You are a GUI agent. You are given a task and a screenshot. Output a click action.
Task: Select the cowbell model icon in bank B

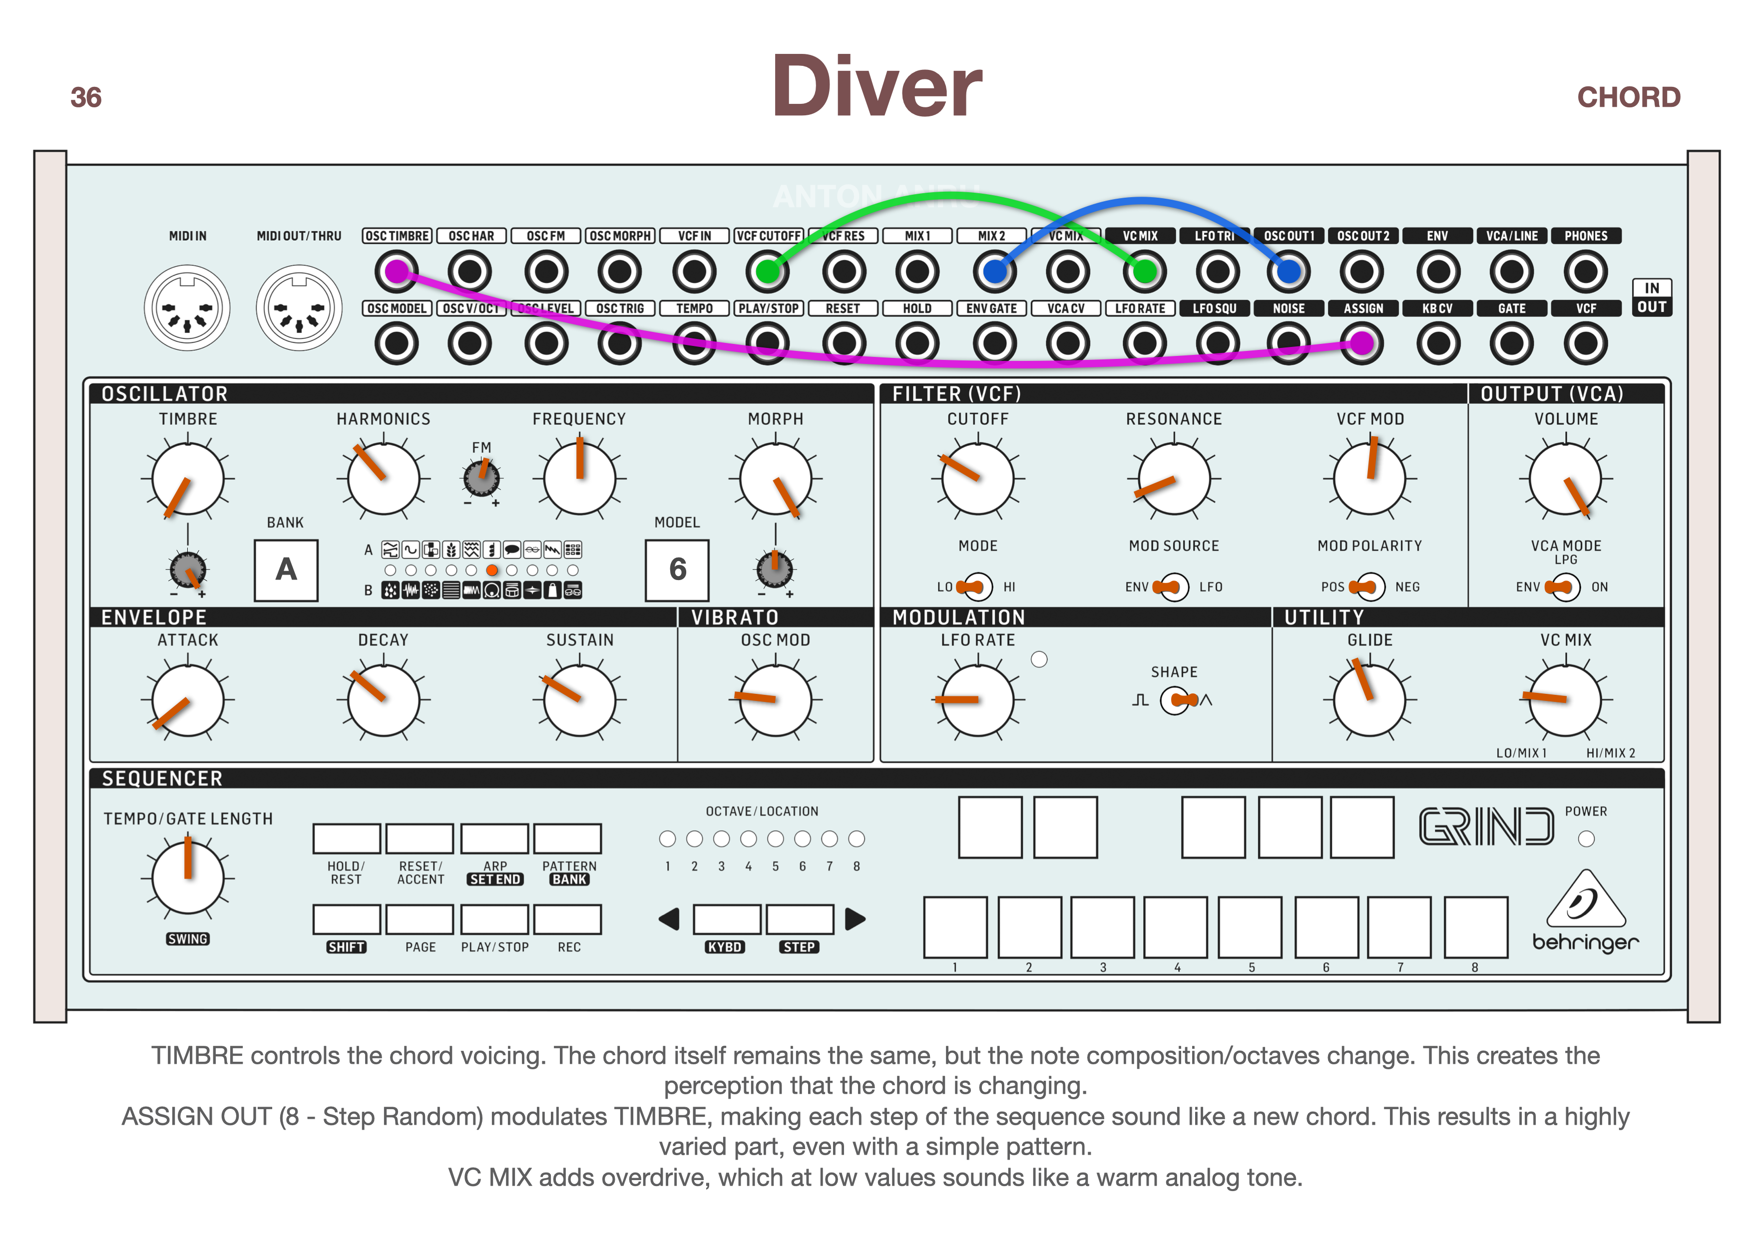(x=553, y=591)
